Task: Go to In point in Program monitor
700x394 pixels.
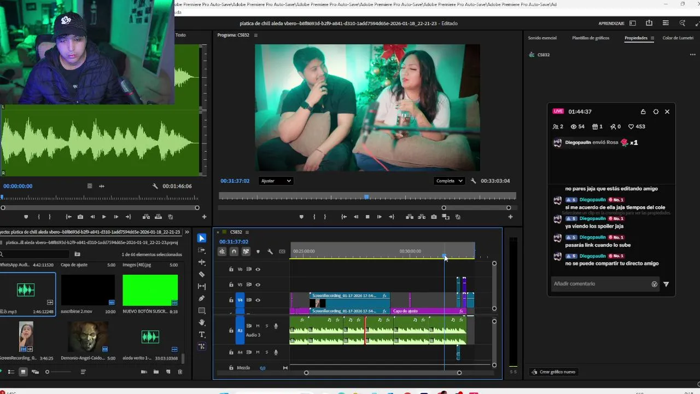Action: [x=344, y=217]
